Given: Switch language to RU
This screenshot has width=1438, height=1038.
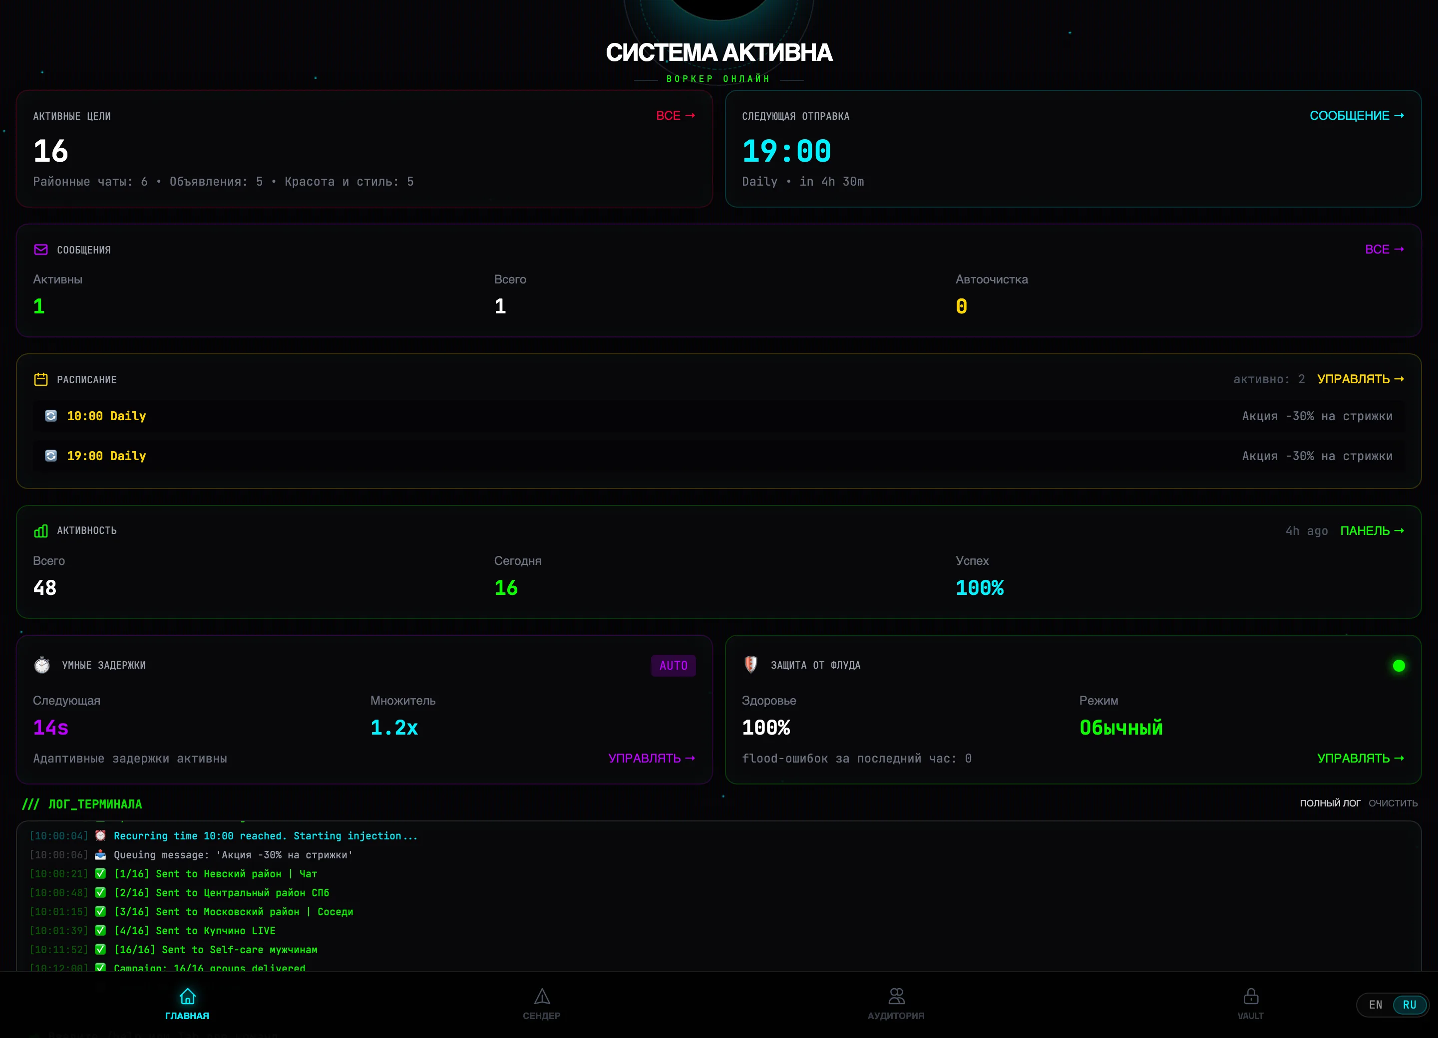Looking at the screenshot, I should pyautogui.click(x=1409, y=1005).
